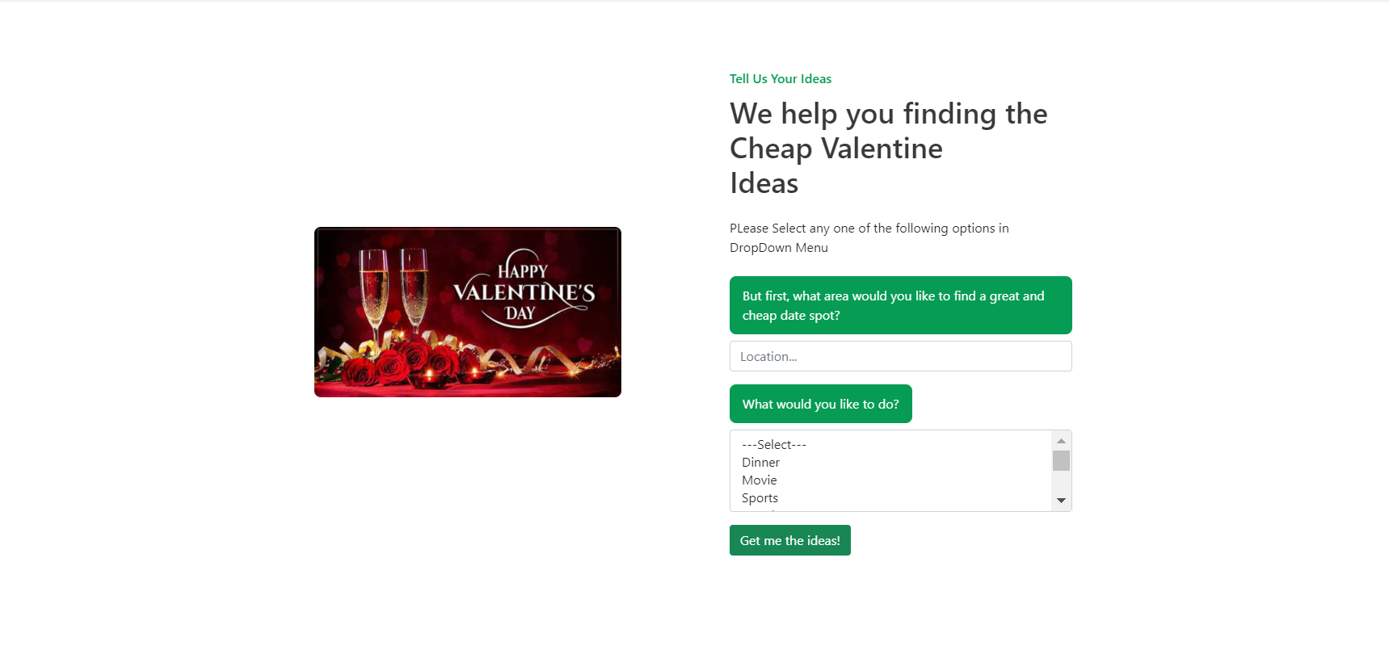1389x671 pixels.
Task: Select Sports in the activity listbox
Action: point(760,498)
